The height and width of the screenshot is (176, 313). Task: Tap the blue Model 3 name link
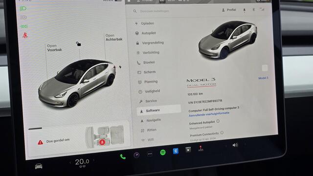click(x=263, y=78)
